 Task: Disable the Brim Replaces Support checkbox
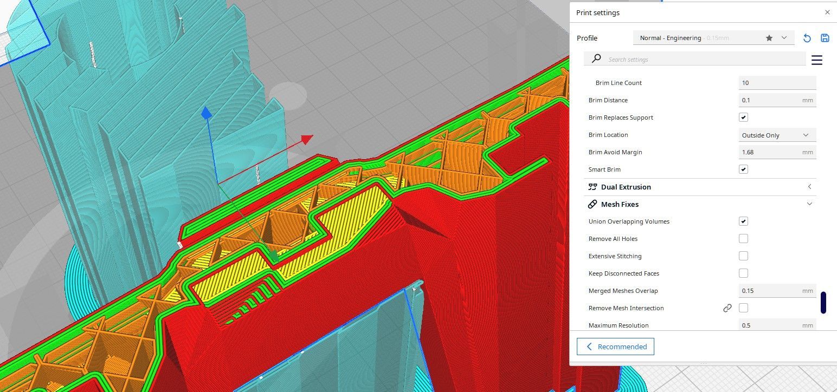(743, 117)
